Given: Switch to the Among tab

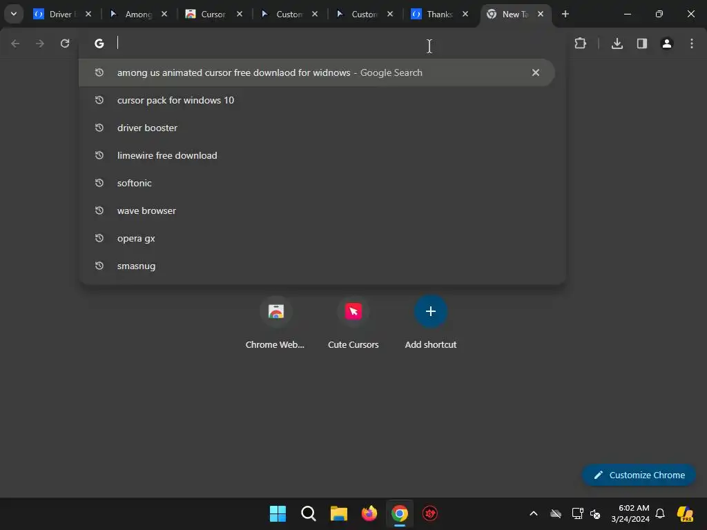Looking at the screenshot, I should click(x=138, y=14).
